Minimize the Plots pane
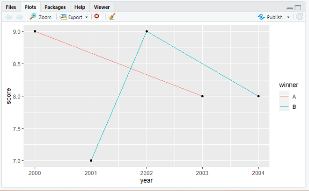Image resolution: width=309 pixels, height=191 pixels. coord(290,9)
